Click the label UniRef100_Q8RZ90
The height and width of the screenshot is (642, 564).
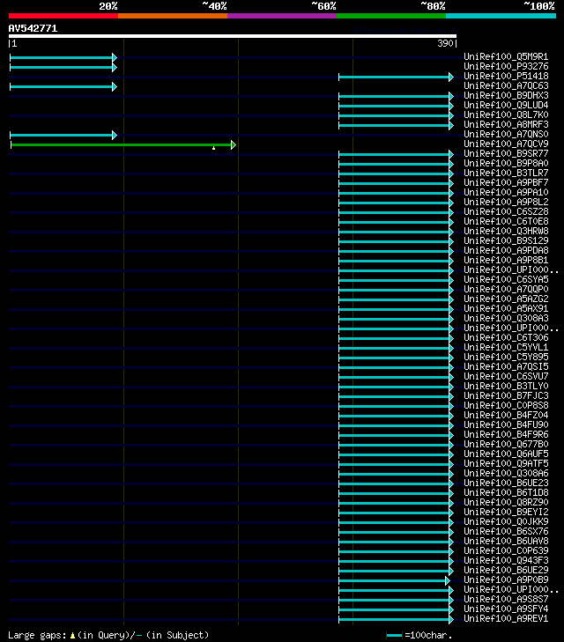[x=506, y=502]
